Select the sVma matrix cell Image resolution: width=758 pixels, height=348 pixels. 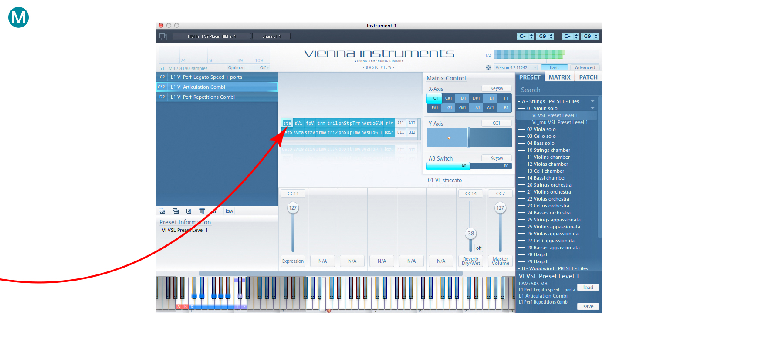click(x=298, y=132)
